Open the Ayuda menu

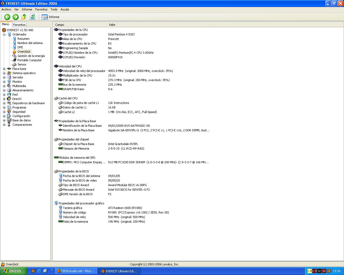coord(65,9)
